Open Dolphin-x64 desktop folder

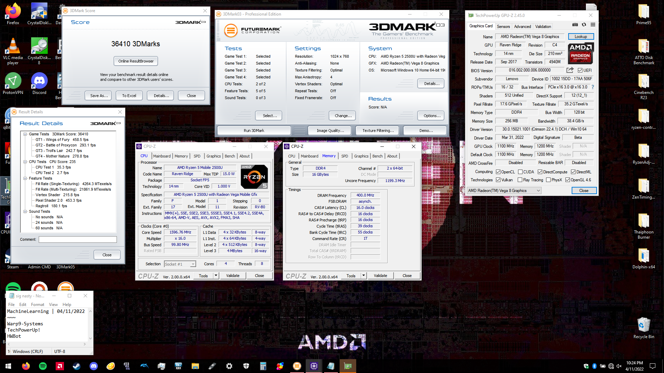click(644, 259)
